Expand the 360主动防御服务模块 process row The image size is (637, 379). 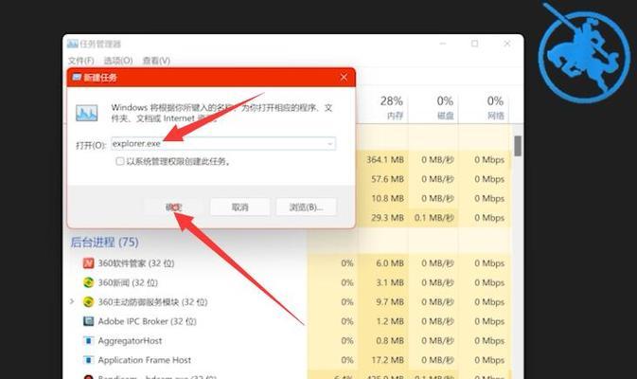[x=72, y=301]
